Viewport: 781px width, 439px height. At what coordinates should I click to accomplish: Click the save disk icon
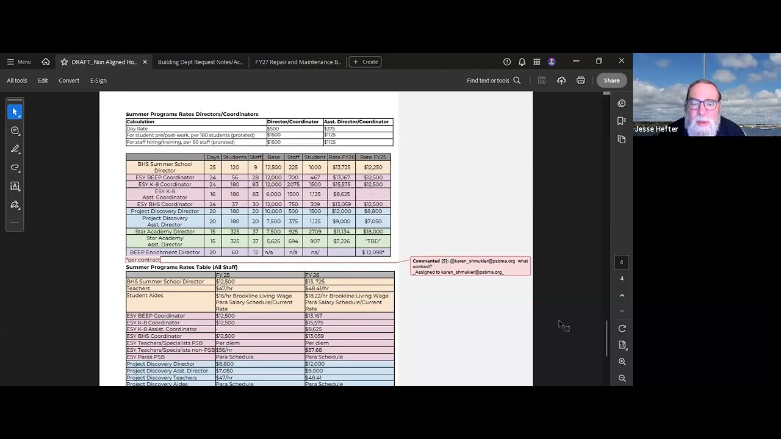coord(542,80)
